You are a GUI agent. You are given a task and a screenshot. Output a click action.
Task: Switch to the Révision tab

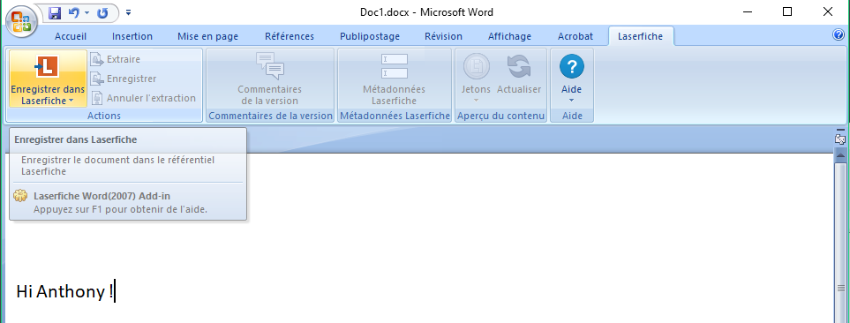[443, 36]
